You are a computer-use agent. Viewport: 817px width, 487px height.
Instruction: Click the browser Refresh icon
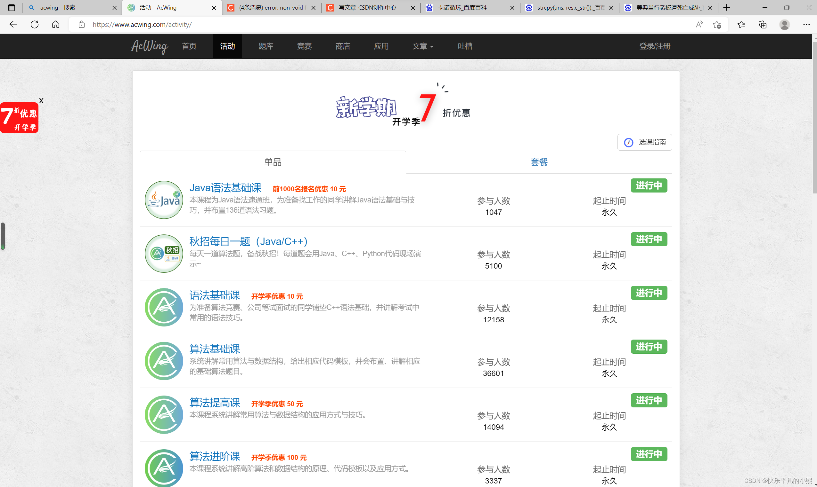(35, 24)
